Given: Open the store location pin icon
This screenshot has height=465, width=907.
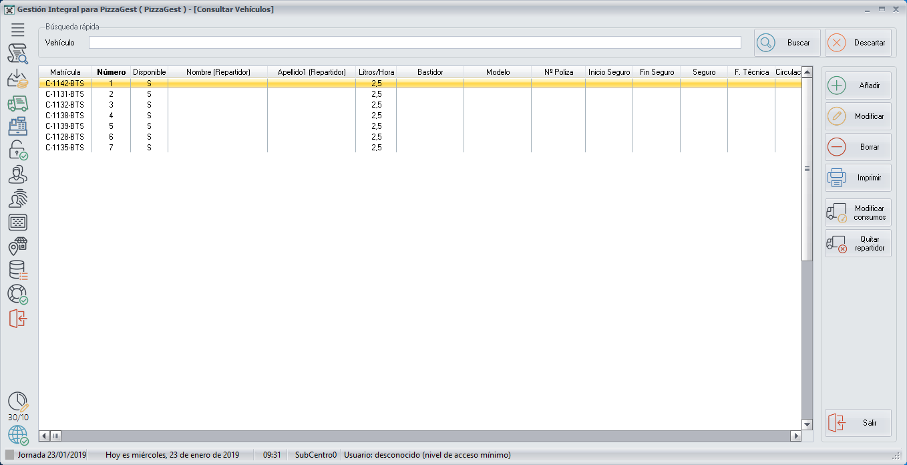Looking at the screenshot, I should click(x=17, y=247).
